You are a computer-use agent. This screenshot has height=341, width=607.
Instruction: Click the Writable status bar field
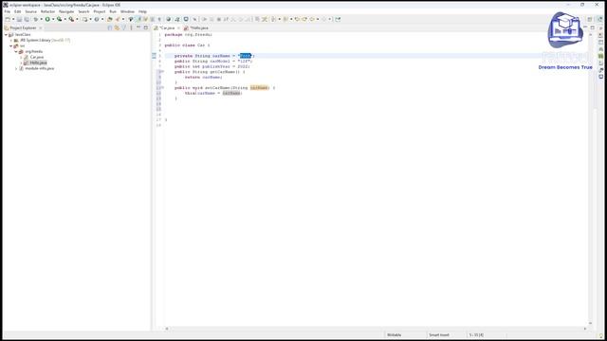point(395,334)
